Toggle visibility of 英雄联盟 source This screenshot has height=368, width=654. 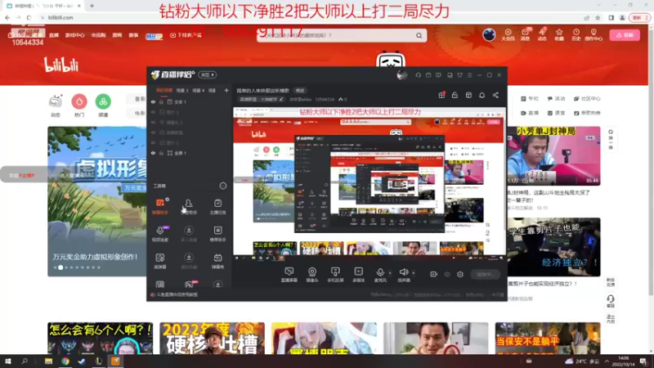tap(153, 132)
